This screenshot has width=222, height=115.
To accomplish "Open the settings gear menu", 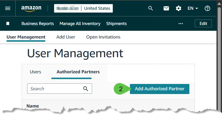I will (x=178, y=8).
